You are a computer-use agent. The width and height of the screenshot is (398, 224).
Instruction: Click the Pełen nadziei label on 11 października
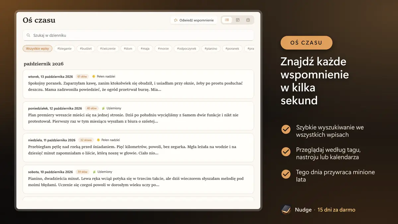point(110,140)
